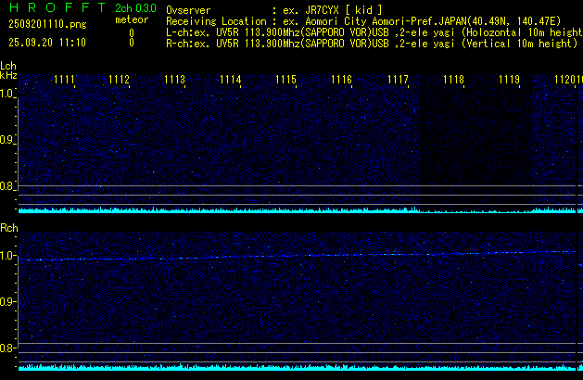Viewport: 583px width, 380px height.
Task: Click the 1111 time marker
Action: pos(65,81)
